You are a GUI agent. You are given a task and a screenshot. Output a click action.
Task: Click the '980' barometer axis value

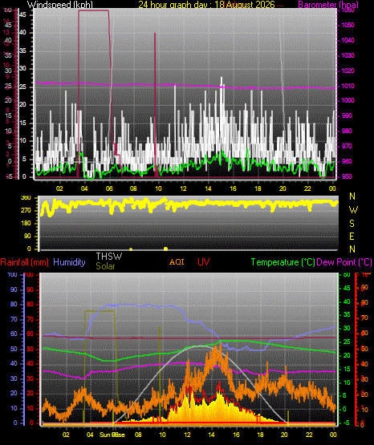(x=346, y=131)
